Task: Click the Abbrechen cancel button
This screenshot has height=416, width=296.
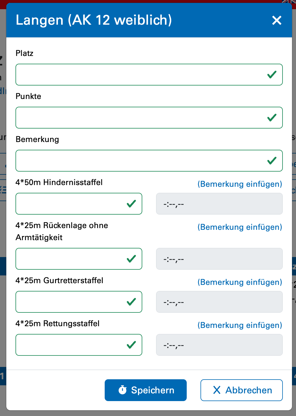Action: [242, 390]
